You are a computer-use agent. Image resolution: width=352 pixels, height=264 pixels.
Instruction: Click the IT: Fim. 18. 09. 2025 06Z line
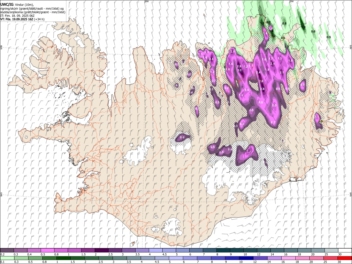coord(17,16)
